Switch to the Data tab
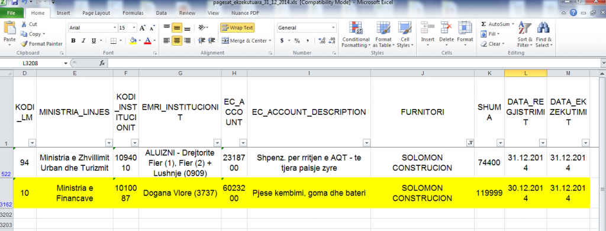 (x=161, y=13)
